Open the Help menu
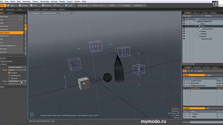The height and width of the screenshot is (125, 223). tap(84, 1)
